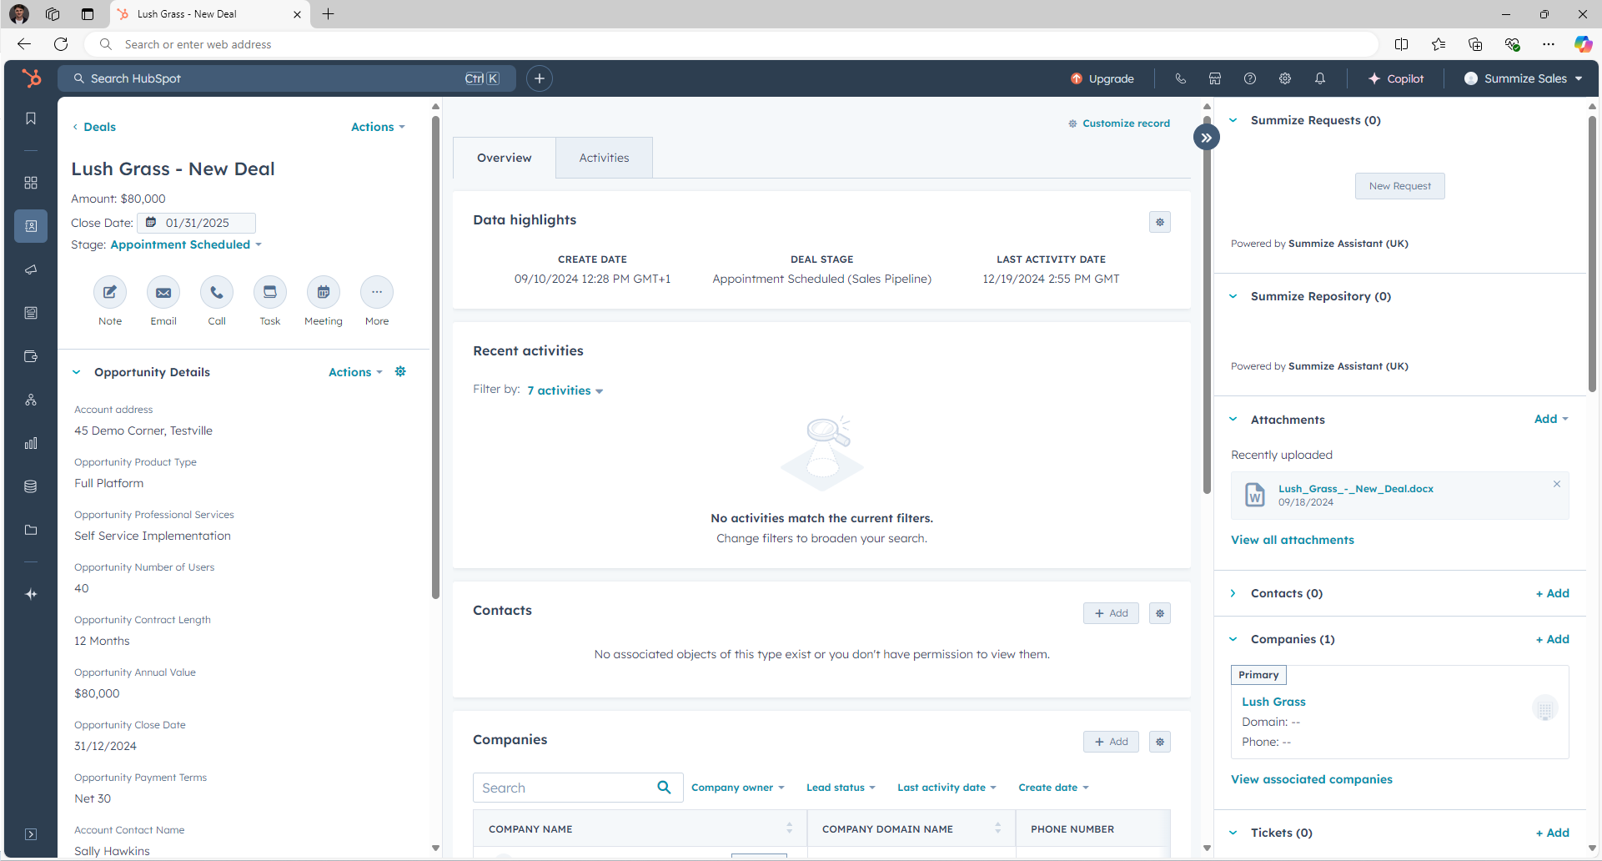Open Data highlights settings gear
The image size is (1602, 861).
point(1160,222)
